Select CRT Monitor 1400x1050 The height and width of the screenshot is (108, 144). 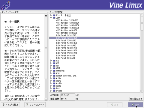(68, 25)
